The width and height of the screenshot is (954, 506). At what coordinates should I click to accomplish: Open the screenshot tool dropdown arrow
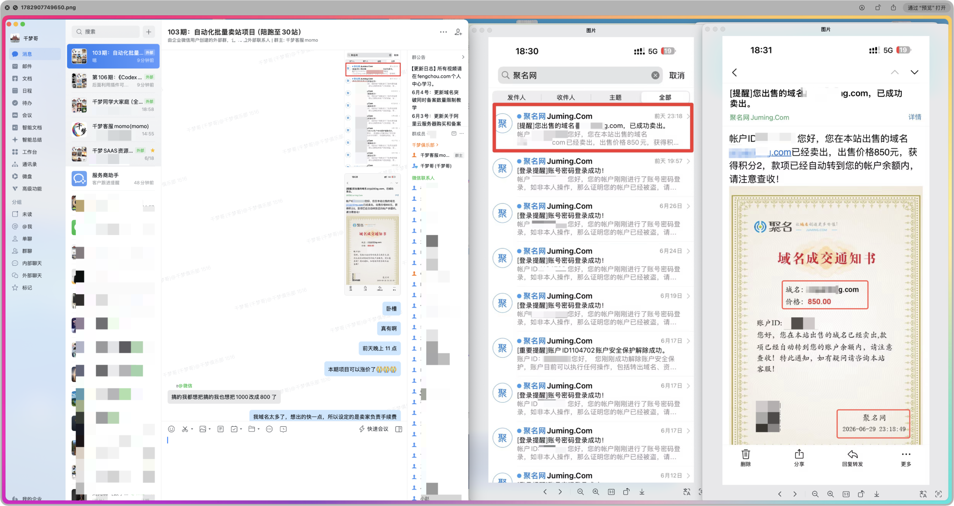point(192,429)
